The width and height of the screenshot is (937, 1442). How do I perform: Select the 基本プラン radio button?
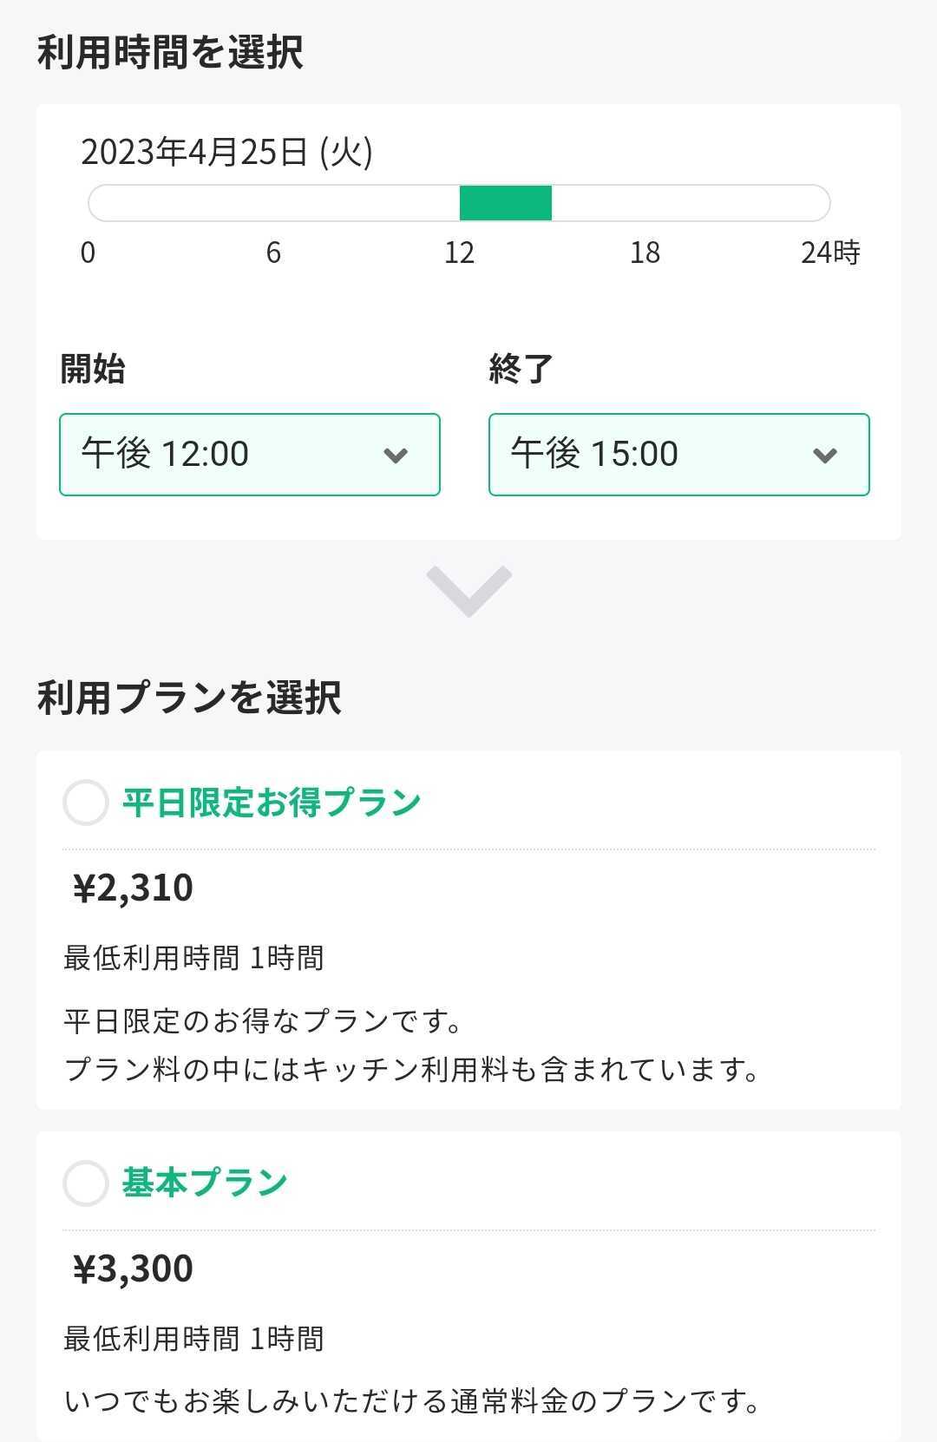point(86,1183)
